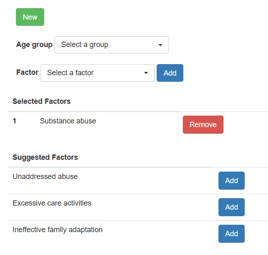The width and height of the screenshot is (268, 255).
Task: Click the "Unaddressed abuse" text
Action: pos(45,177)
